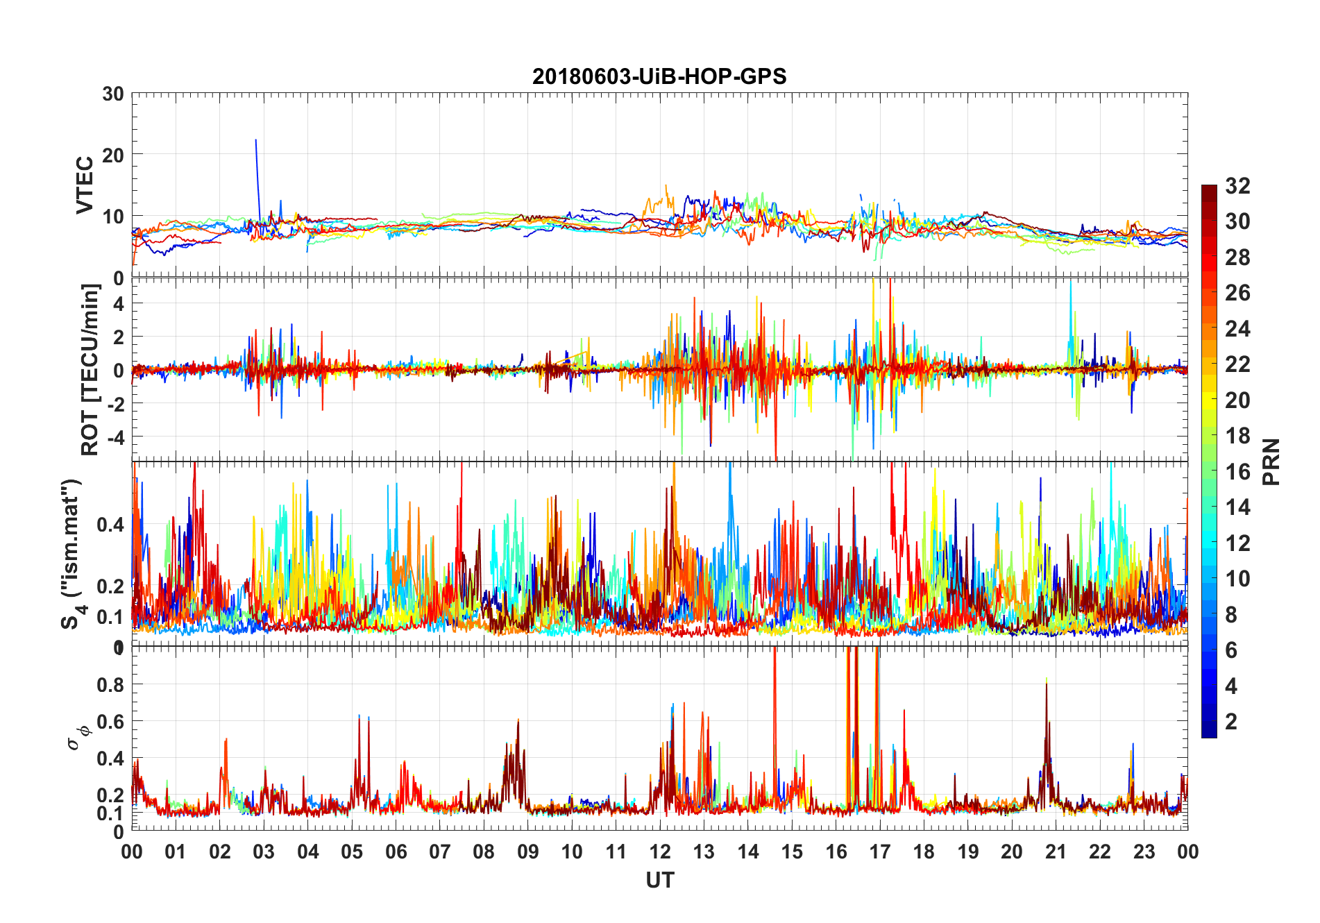Image resolution: width=1320 pixels, height=923 pixels.
Task: Select hour 05 on the UT axis
Action: click(x=352, y=852)
